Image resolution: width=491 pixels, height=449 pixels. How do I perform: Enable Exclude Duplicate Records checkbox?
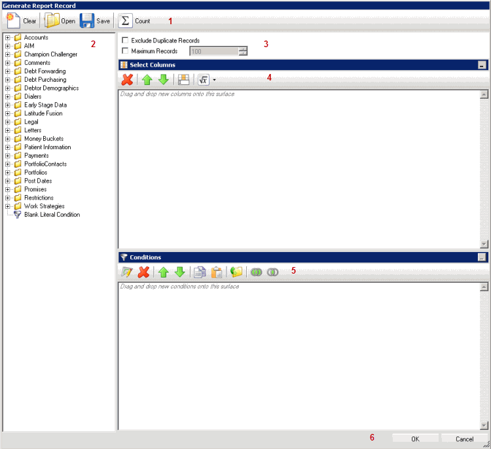click(x=125, y=41)
